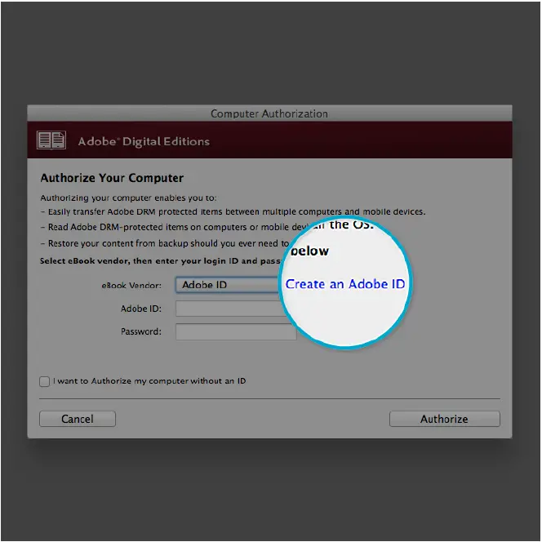Focus the Password text field
This screenshot has height=542, width=542.
(236, 331)
